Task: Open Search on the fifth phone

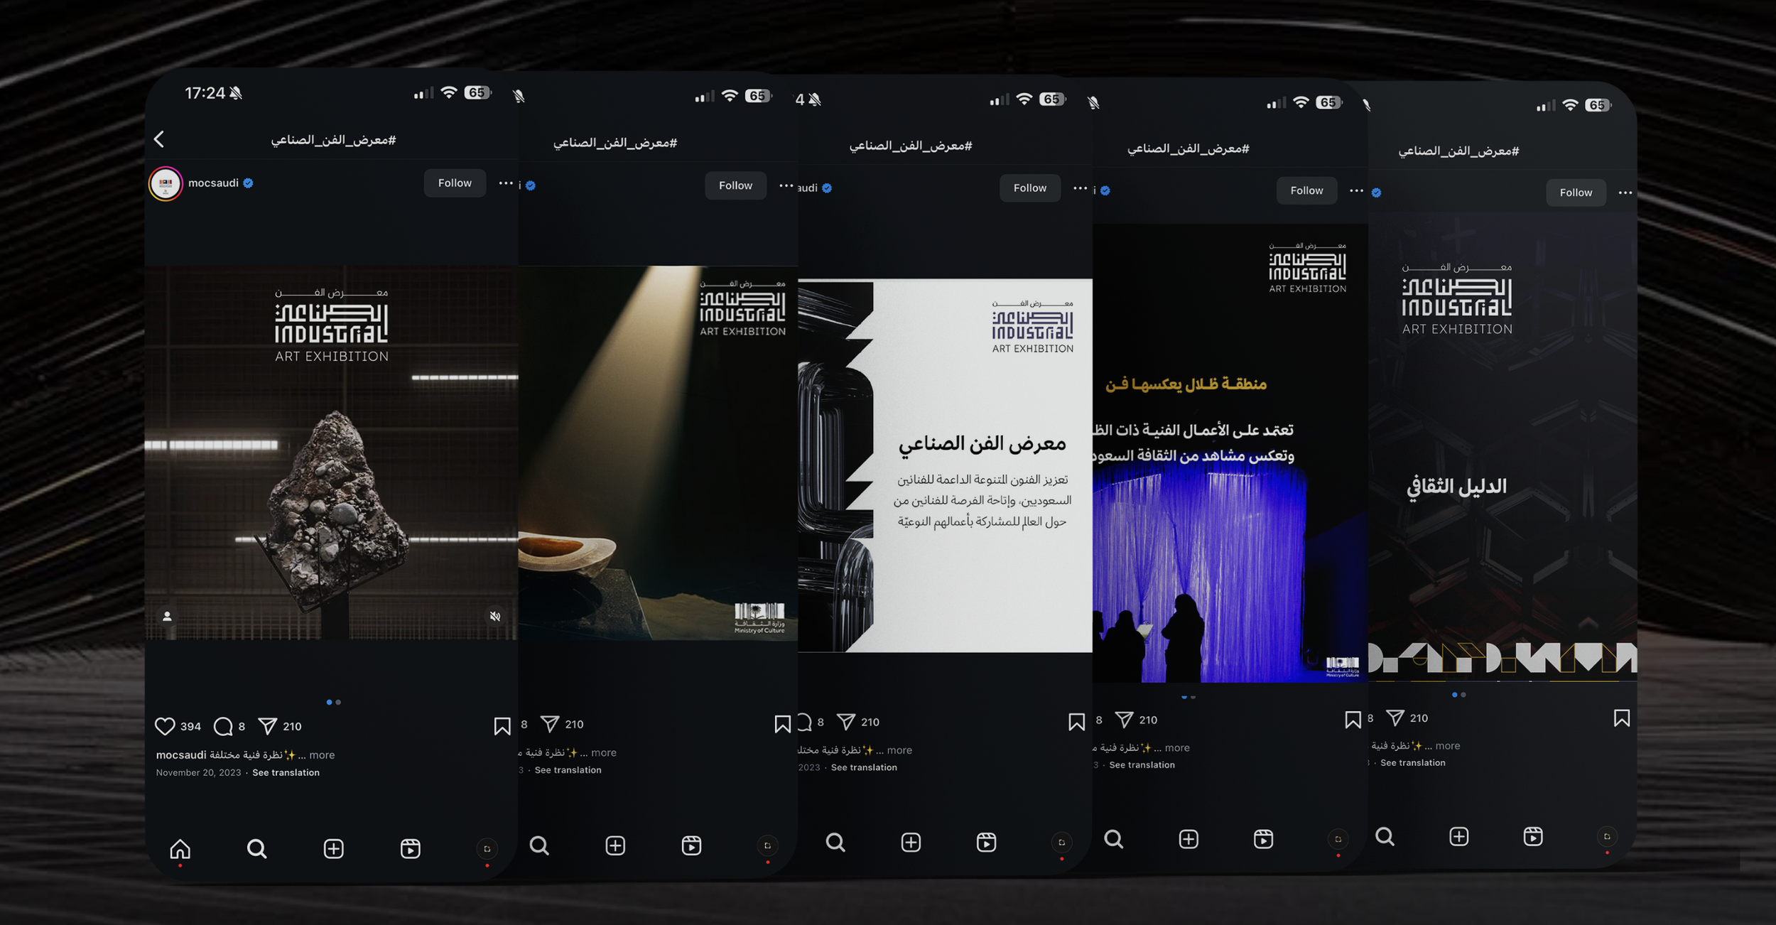Action: [1385, 837]
